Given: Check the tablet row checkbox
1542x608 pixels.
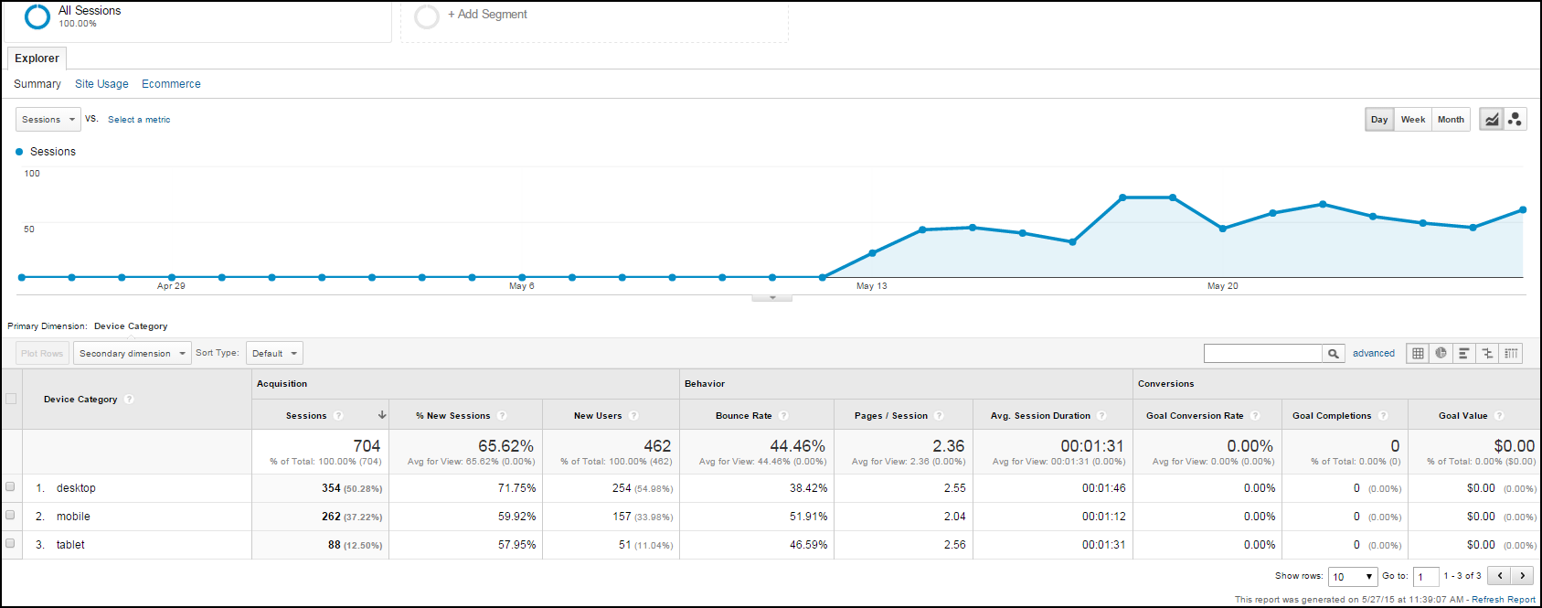Looking at the screenshot, I should [10, 544].
